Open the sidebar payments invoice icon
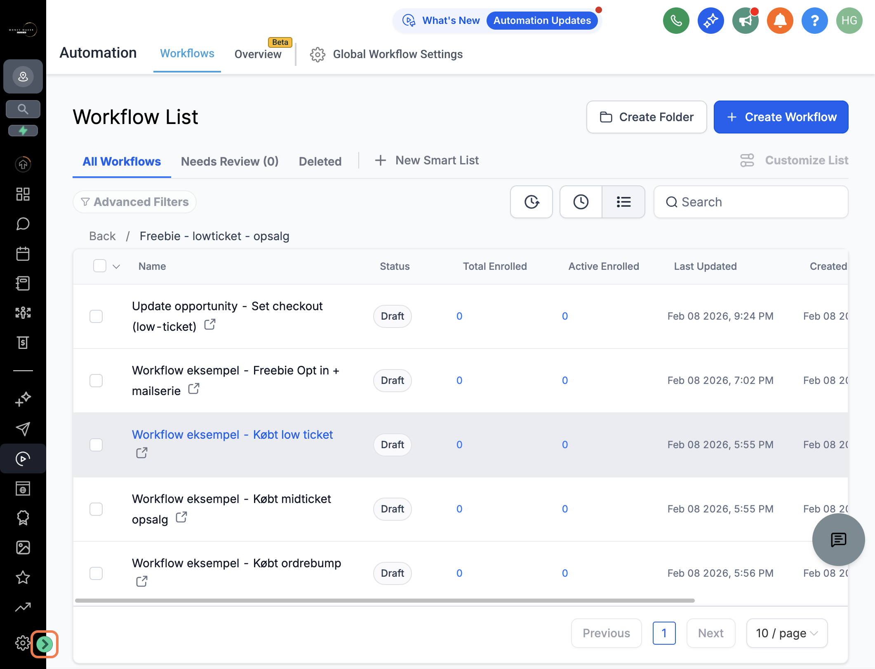This screenshot has width=875, height=669. click(23, 342)
